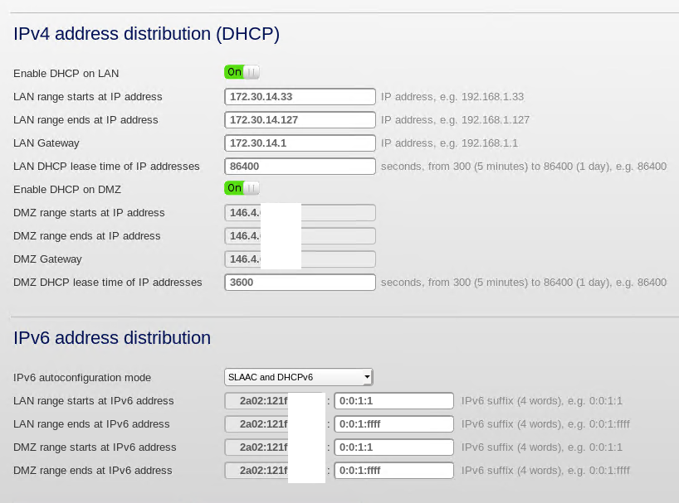Select the LAN Gateway address field

point(299,143)
